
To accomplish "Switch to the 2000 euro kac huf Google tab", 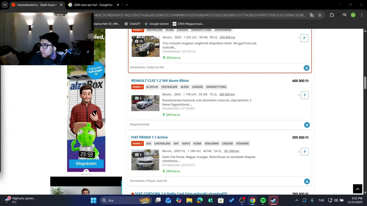I will tap(94, 5).
